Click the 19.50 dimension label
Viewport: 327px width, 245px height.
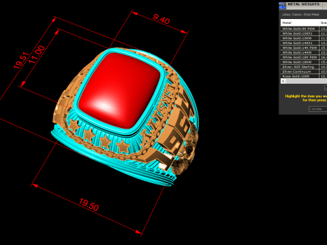(x=89, y=205)
